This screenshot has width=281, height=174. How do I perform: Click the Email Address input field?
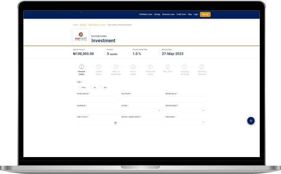[x=97, y=99]
